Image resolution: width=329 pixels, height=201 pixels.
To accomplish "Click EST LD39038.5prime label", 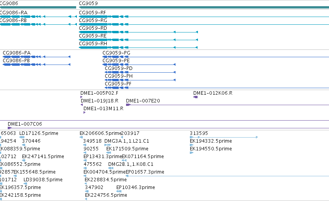I will coord(43,180).
